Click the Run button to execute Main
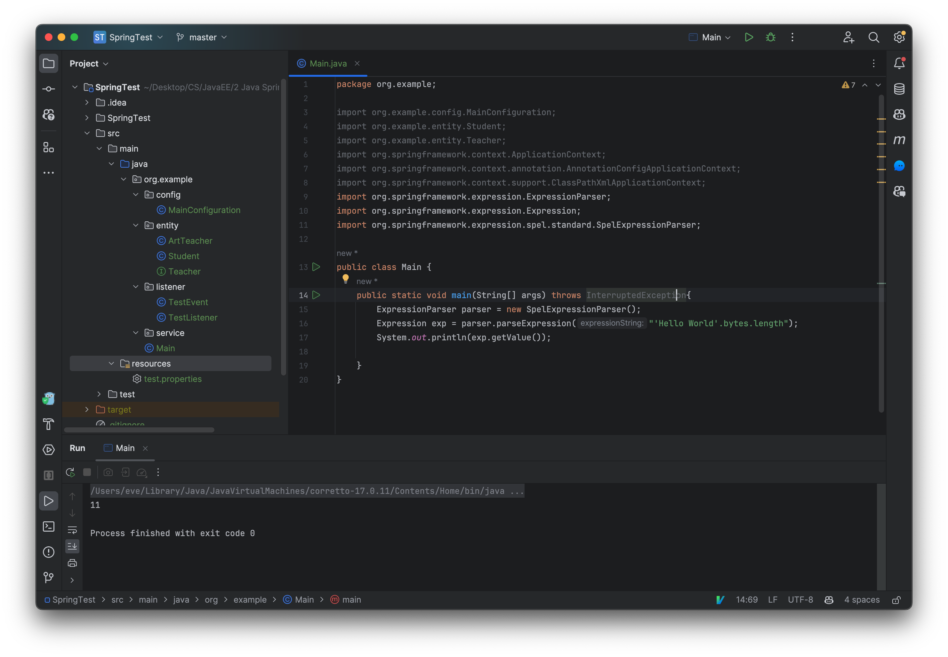Viewport: 948px width, 657px height. point(748,37)
